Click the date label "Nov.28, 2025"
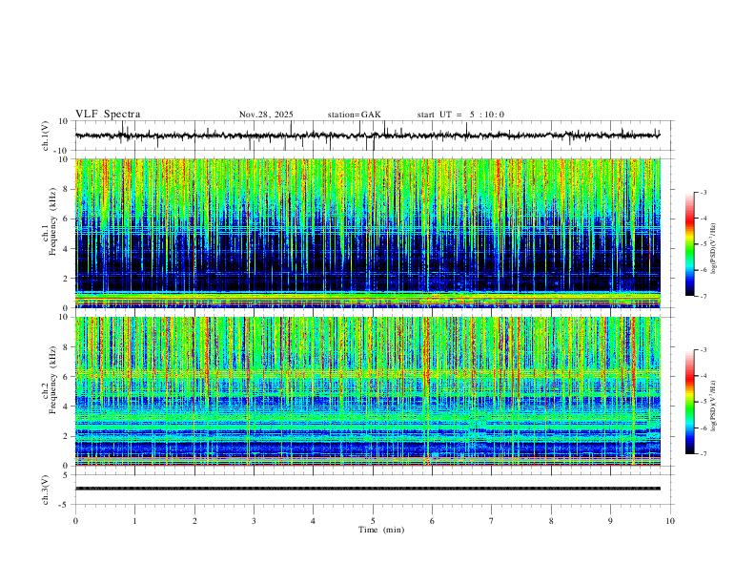Screen dimensions: 755x584 coord(266,115)
